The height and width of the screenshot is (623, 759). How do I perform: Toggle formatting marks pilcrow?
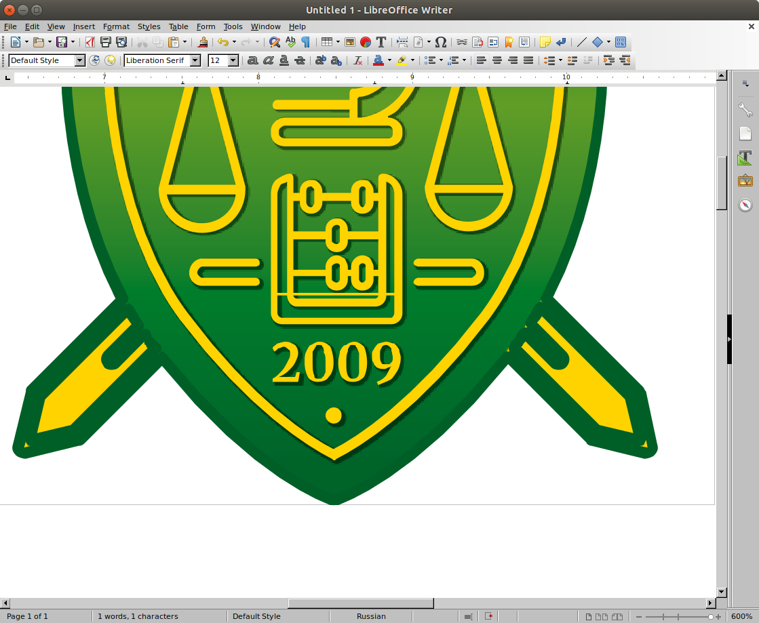(306, 42)
